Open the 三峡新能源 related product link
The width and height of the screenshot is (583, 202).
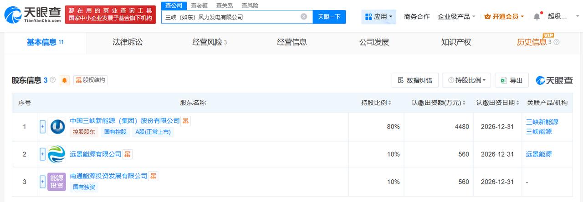(x=542, y=122)
